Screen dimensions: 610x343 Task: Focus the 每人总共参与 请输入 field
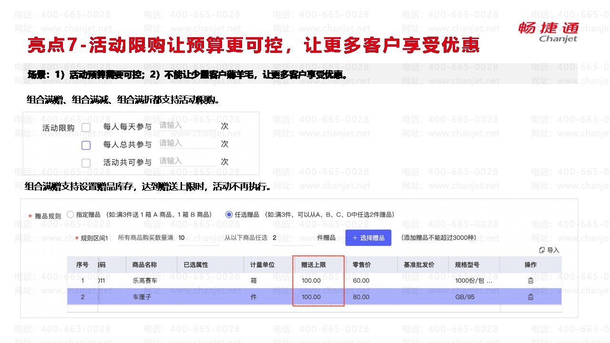tap(187, 143)
